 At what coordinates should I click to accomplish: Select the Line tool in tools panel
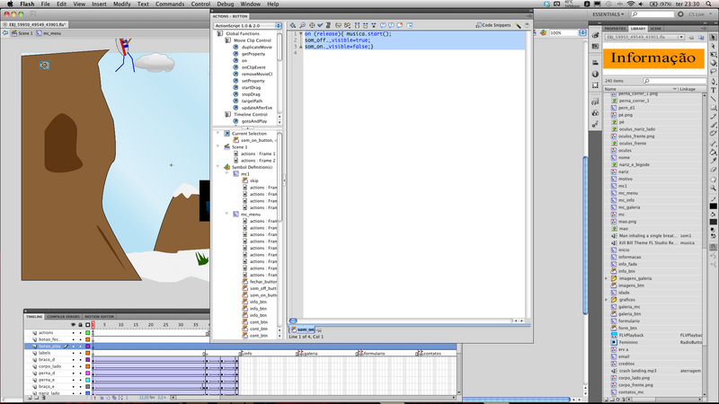pyautogui.click(x=714, y=100)
